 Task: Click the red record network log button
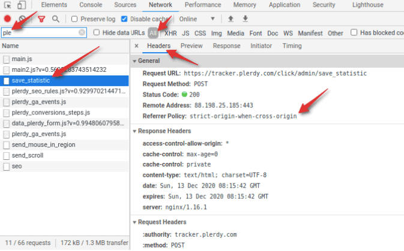pos(8,19)
